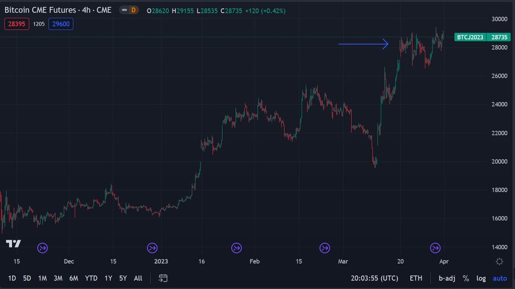Select the 5Y time range
515x289 pixels.
[x=123, y=278]
